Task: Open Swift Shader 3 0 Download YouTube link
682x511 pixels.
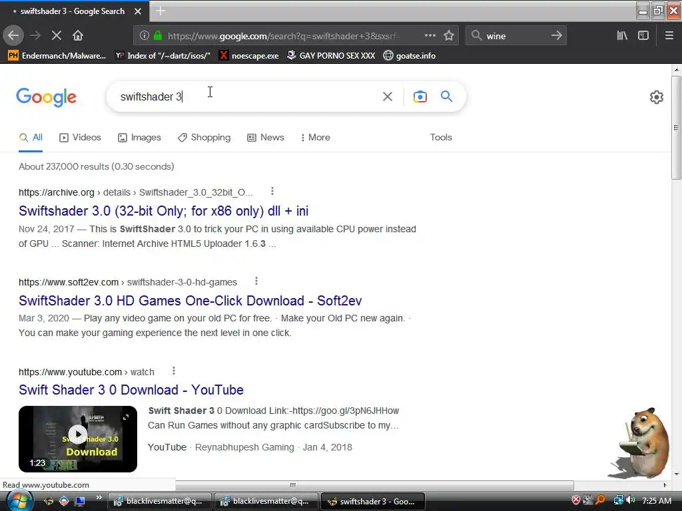Action: coord(131,390)
